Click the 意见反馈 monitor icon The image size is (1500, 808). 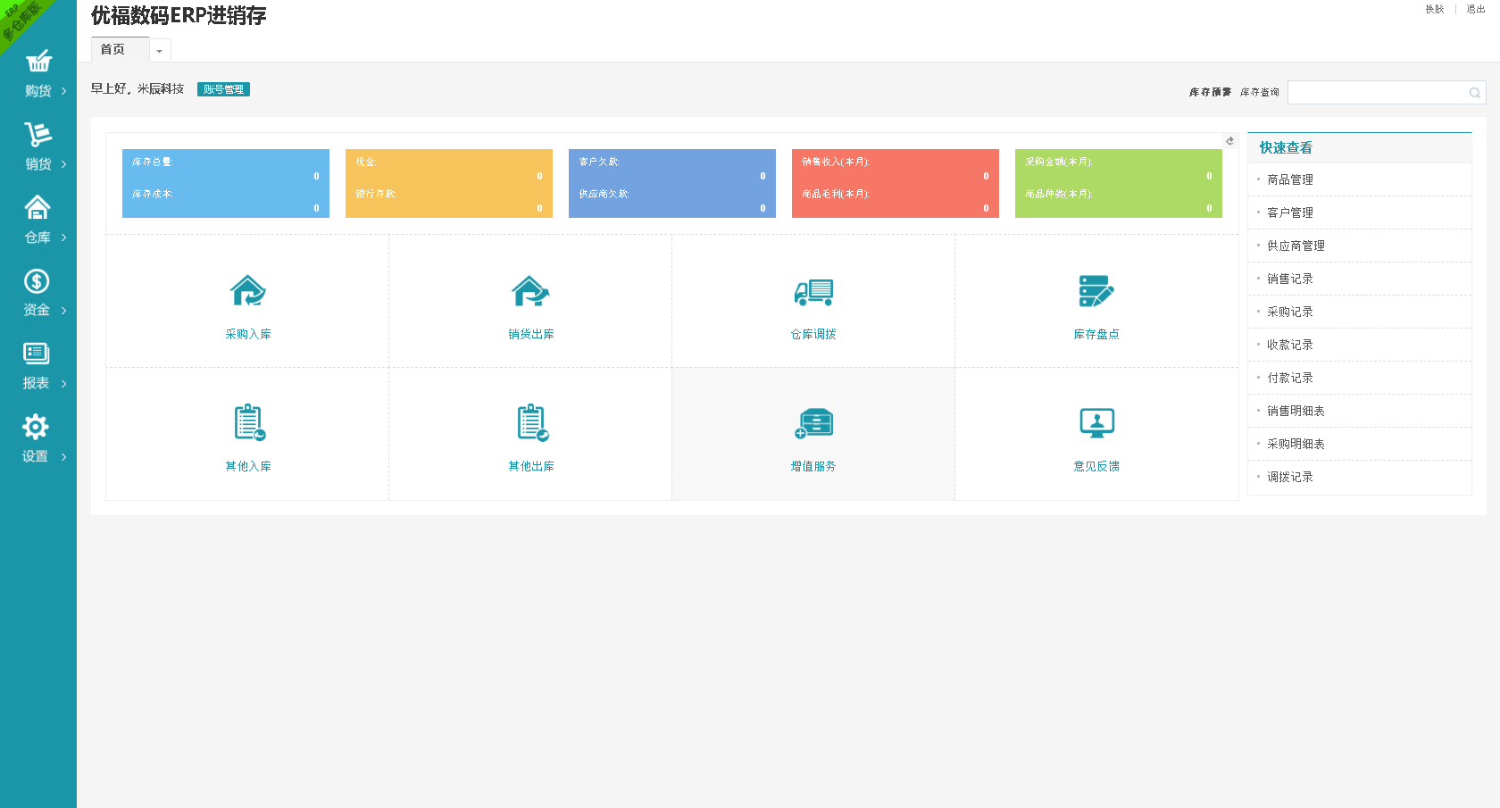point(1096,422)
